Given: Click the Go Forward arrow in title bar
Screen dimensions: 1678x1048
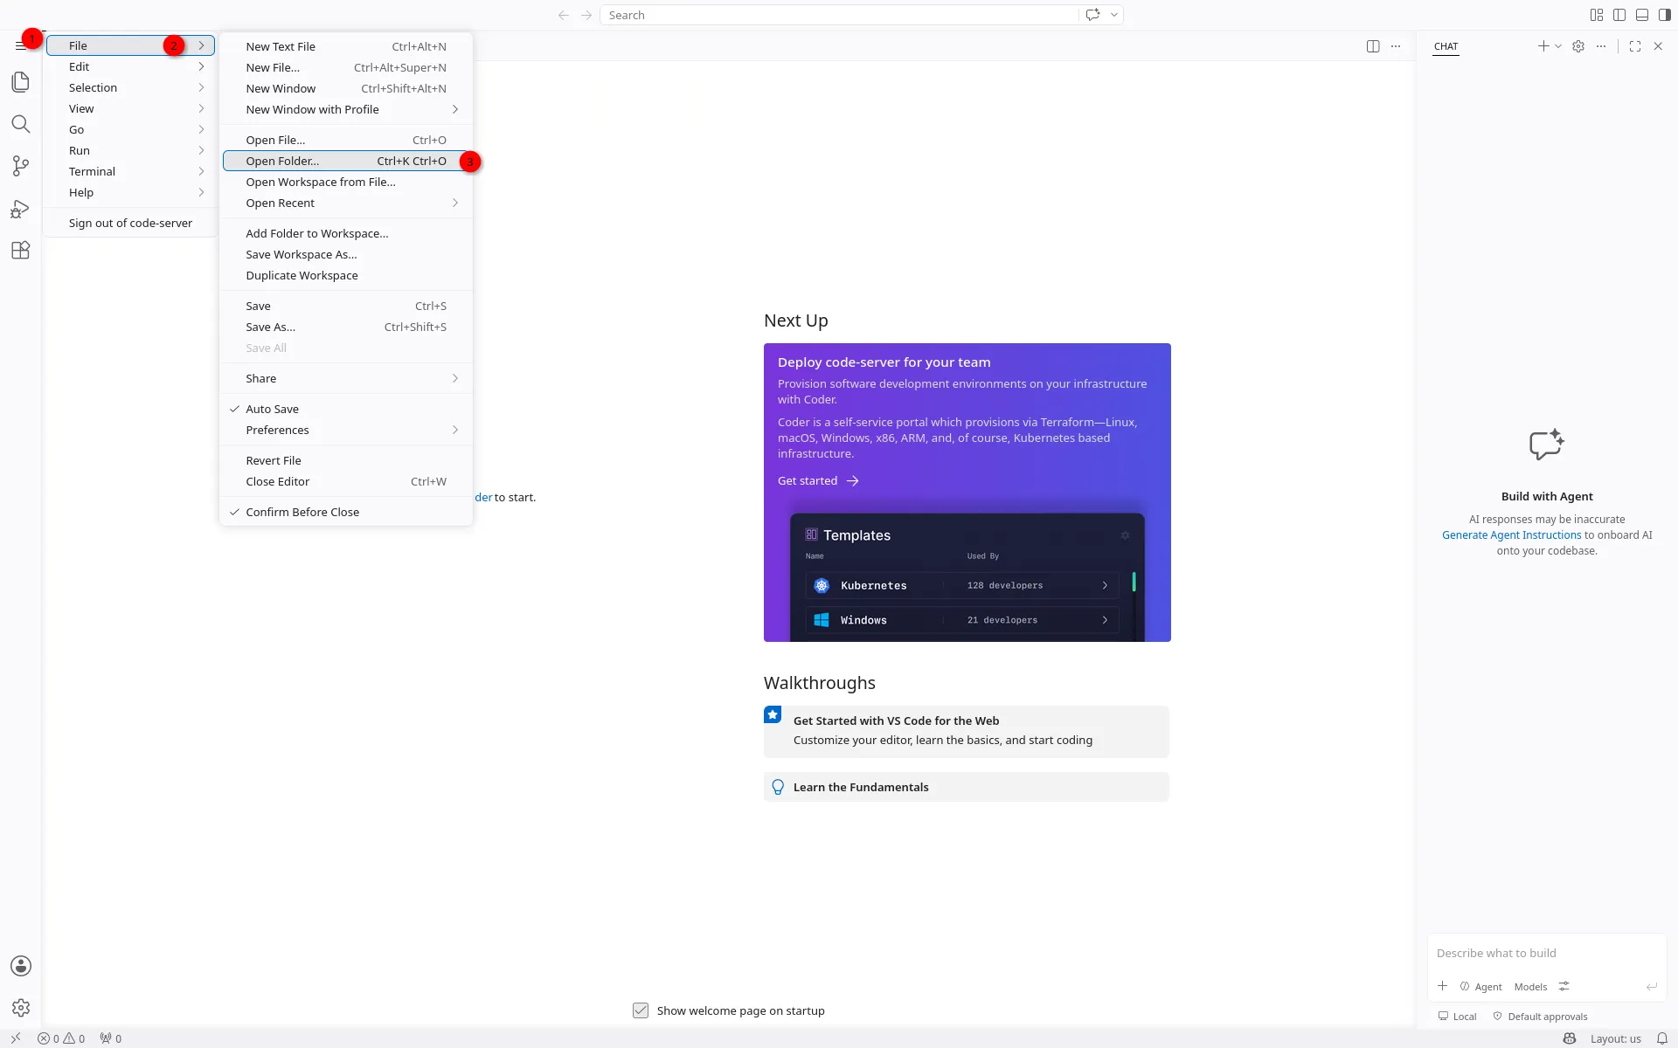Looking at the screenshot, I should (586, 15).
